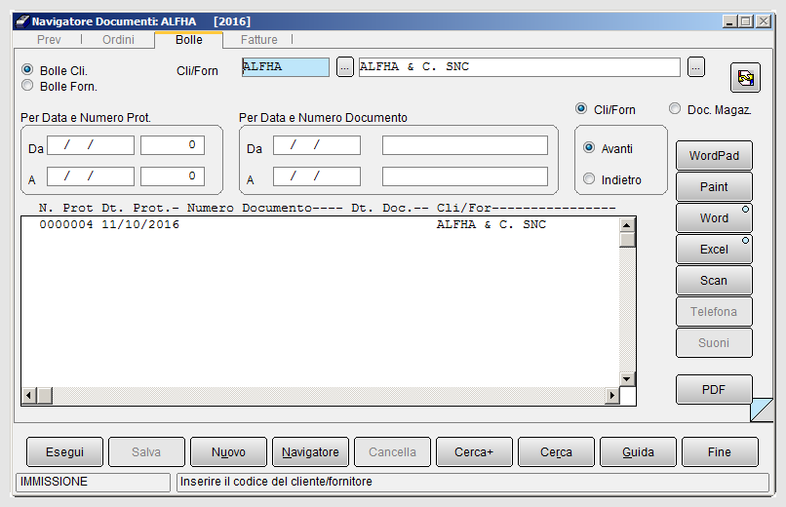This screenshot has width=786, height=507.
Task: Click the Navigatore Documenti title bar icon
Action: tap(22, 21)
